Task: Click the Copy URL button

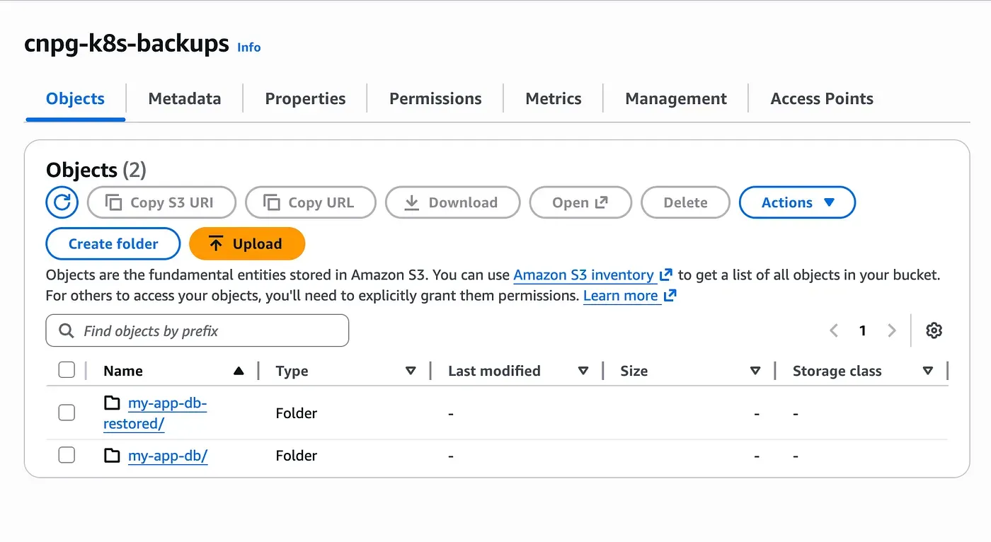Action: click(x=310, y=202)
